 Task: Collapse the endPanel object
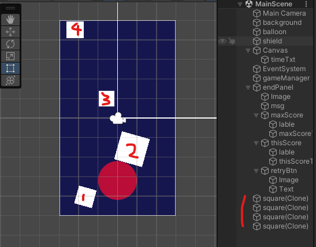point(248,87)
